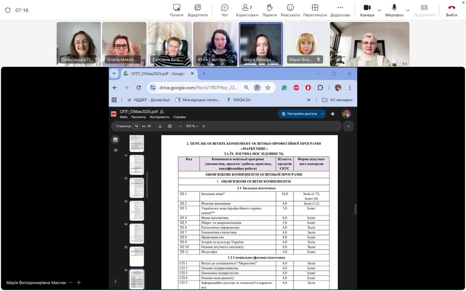The height and width of the screenshot is (291, 466).
Task: Toggle the thumbnail sidebar view button
Action: point(115,139)
